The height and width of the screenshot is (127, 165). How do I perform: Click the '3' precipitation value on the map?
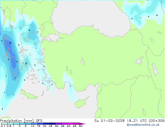pyautogui.click(x=26, y=63)
